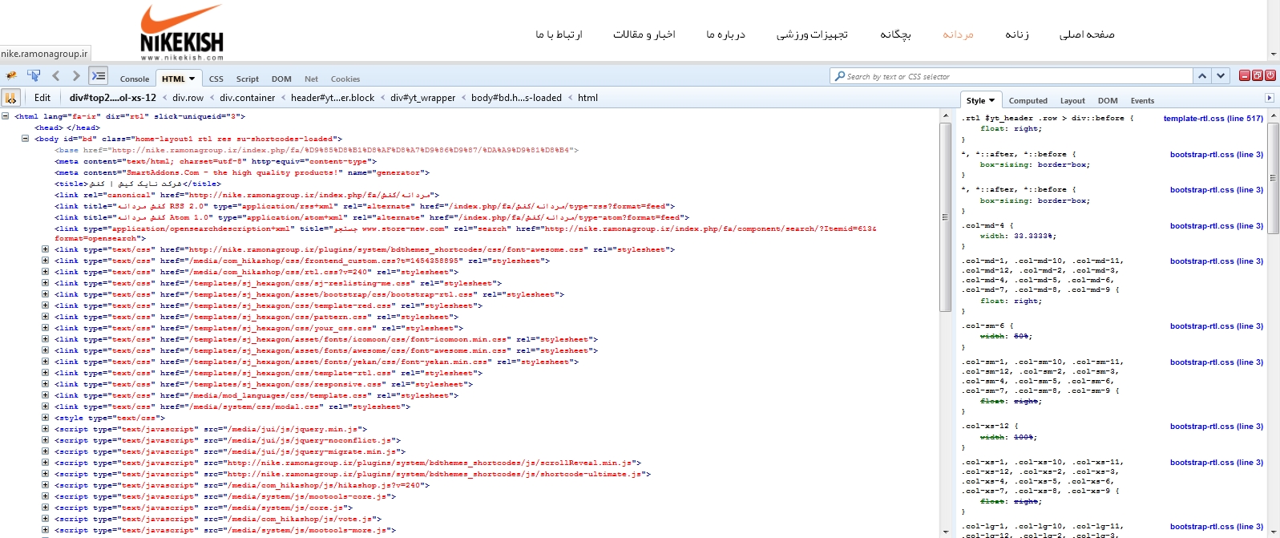1280x538 pixels.
Task: Open the صفحه اصلی menu link
Action: click(x=1087, y=34)
